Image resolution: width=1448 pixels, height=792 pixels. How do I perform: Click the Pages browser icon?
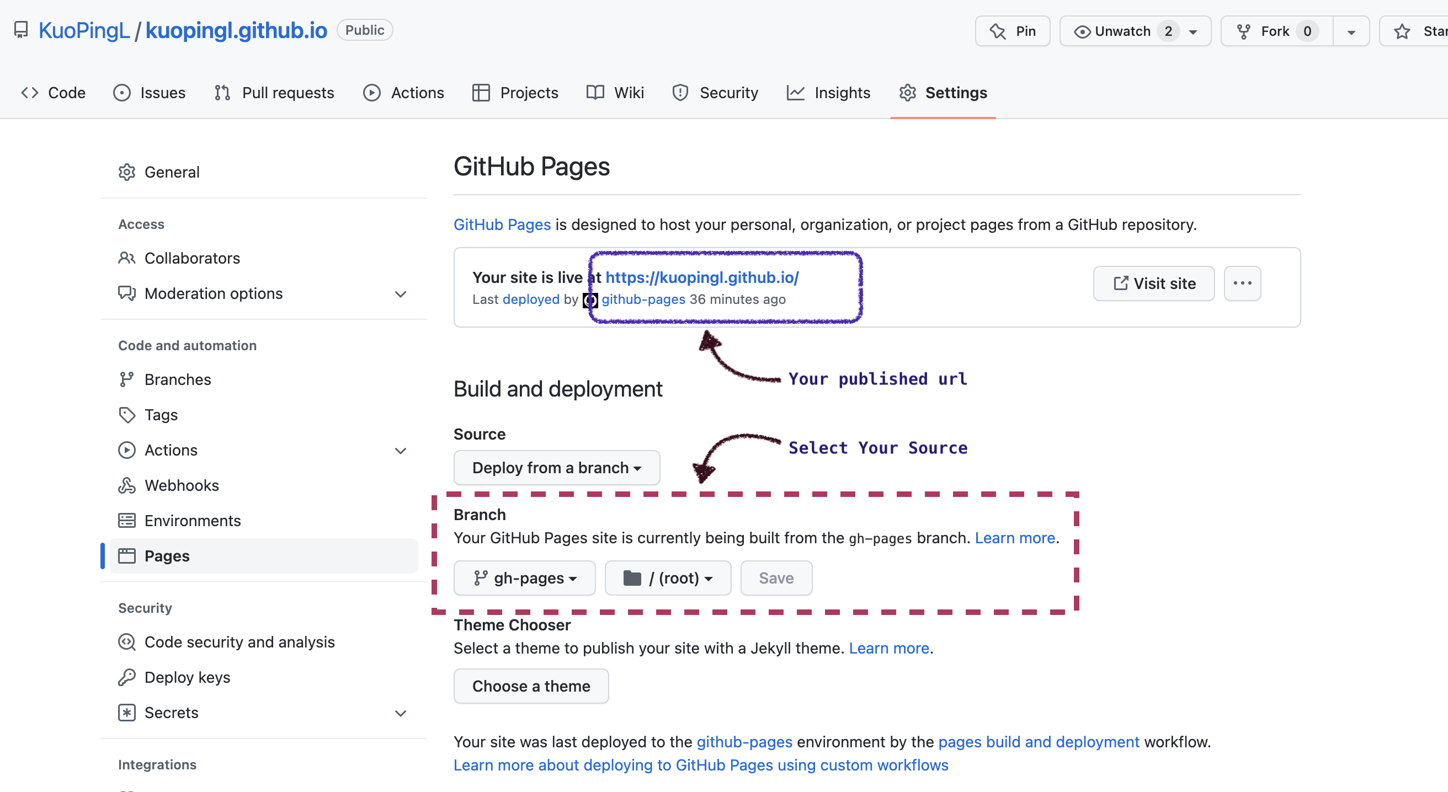click(127, 556)
